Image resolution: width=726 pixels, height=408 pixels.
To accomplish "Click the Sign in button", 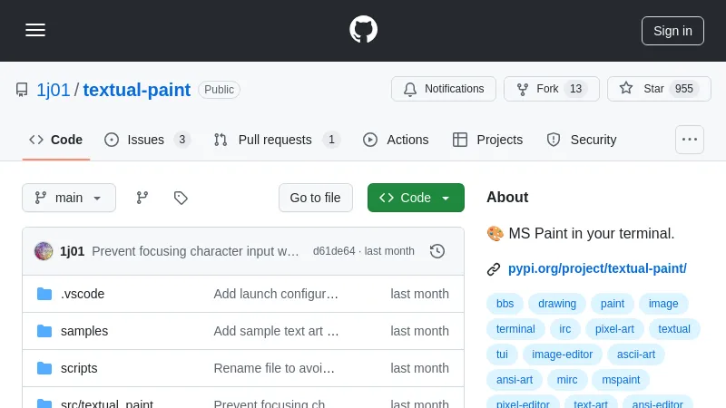I will click(x=672, y=31).
